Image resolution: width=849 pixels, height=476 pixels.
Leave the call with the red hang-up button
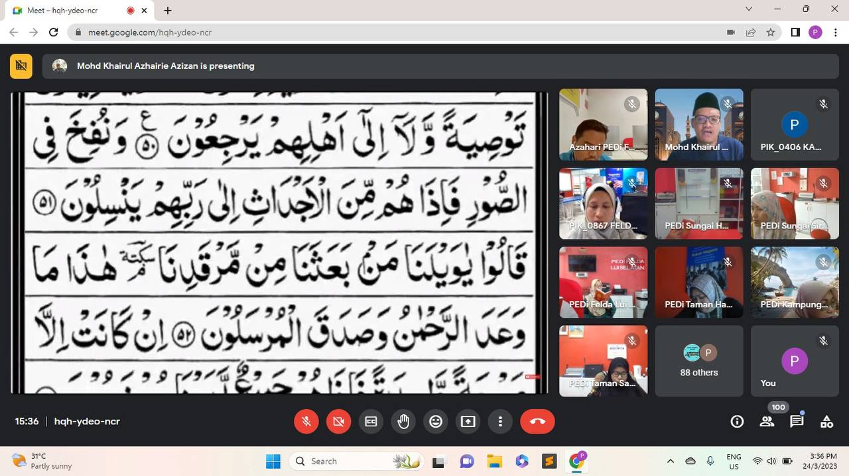pos(537,422)
